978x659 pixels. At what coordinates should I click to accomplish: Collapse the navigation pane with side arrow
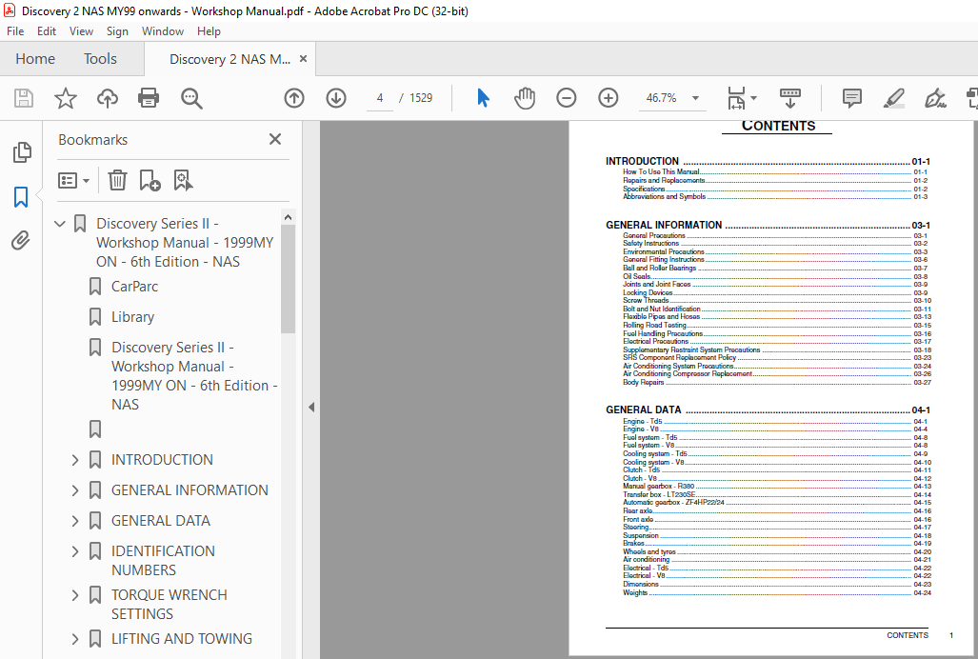coord(311,408)
